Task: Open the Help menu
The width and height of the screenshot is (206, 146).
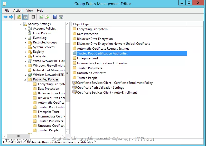Action: coord(40,11)
